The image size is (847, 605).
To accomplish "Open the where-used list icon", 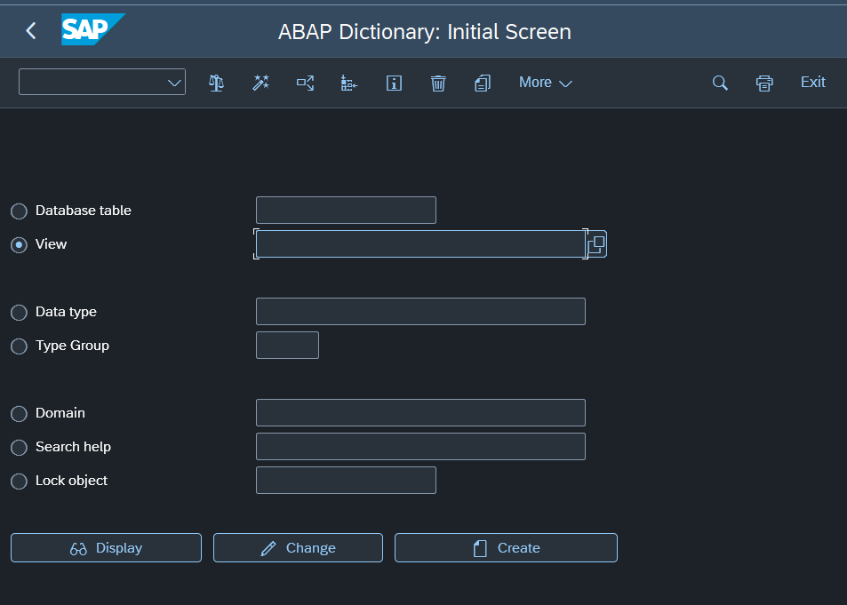I will coord(305,82).
